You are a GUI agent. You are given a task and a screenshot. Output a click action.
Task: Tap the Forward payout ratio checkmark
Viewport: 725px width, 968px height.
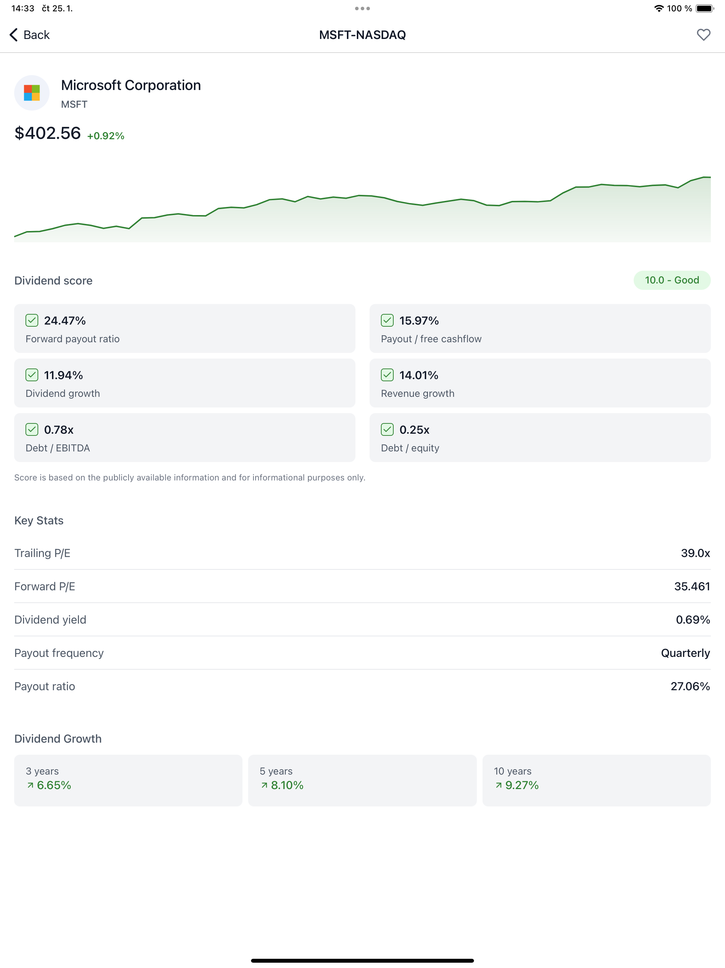[x=32, y=320]
